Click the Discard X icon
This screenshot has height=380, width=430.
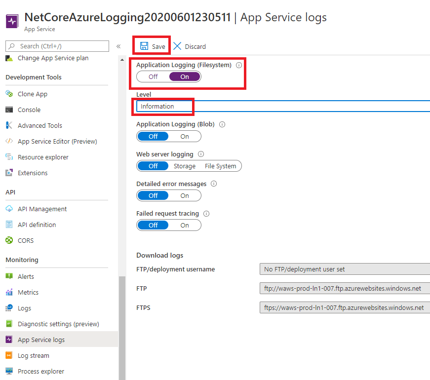(x=177, y=46)
